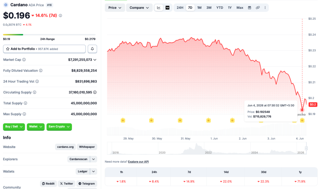Click the info icon beside 14.6% (7d)
Image resolution: width=319 pixels, height=189 pixels.
tap(60, 16)
